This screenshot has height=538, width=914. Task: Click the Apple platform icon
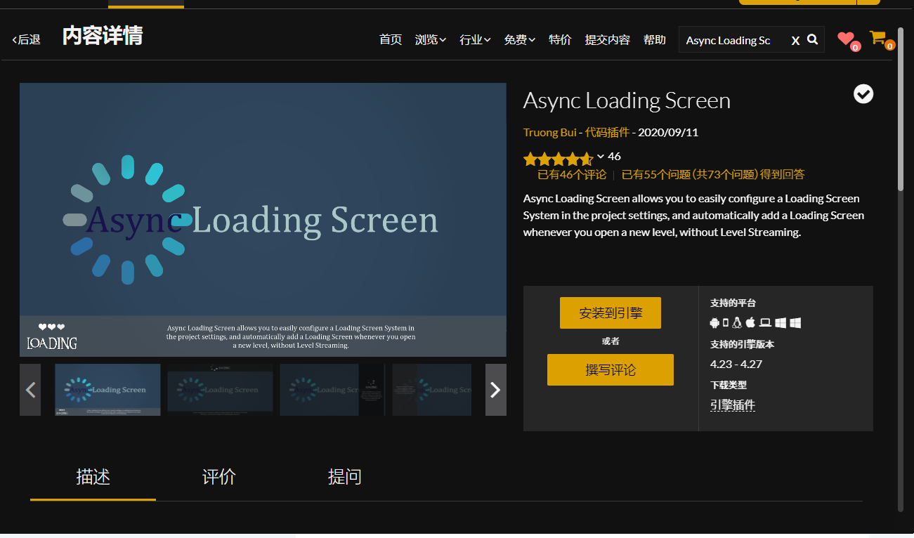pyautogui.click(x=750, y=322)
